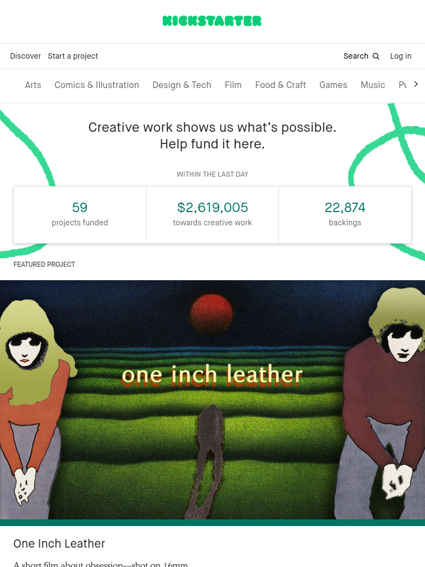Go to Games category
Screen dimensions: 425x567
pyautogui.click(x=333, y=85)
